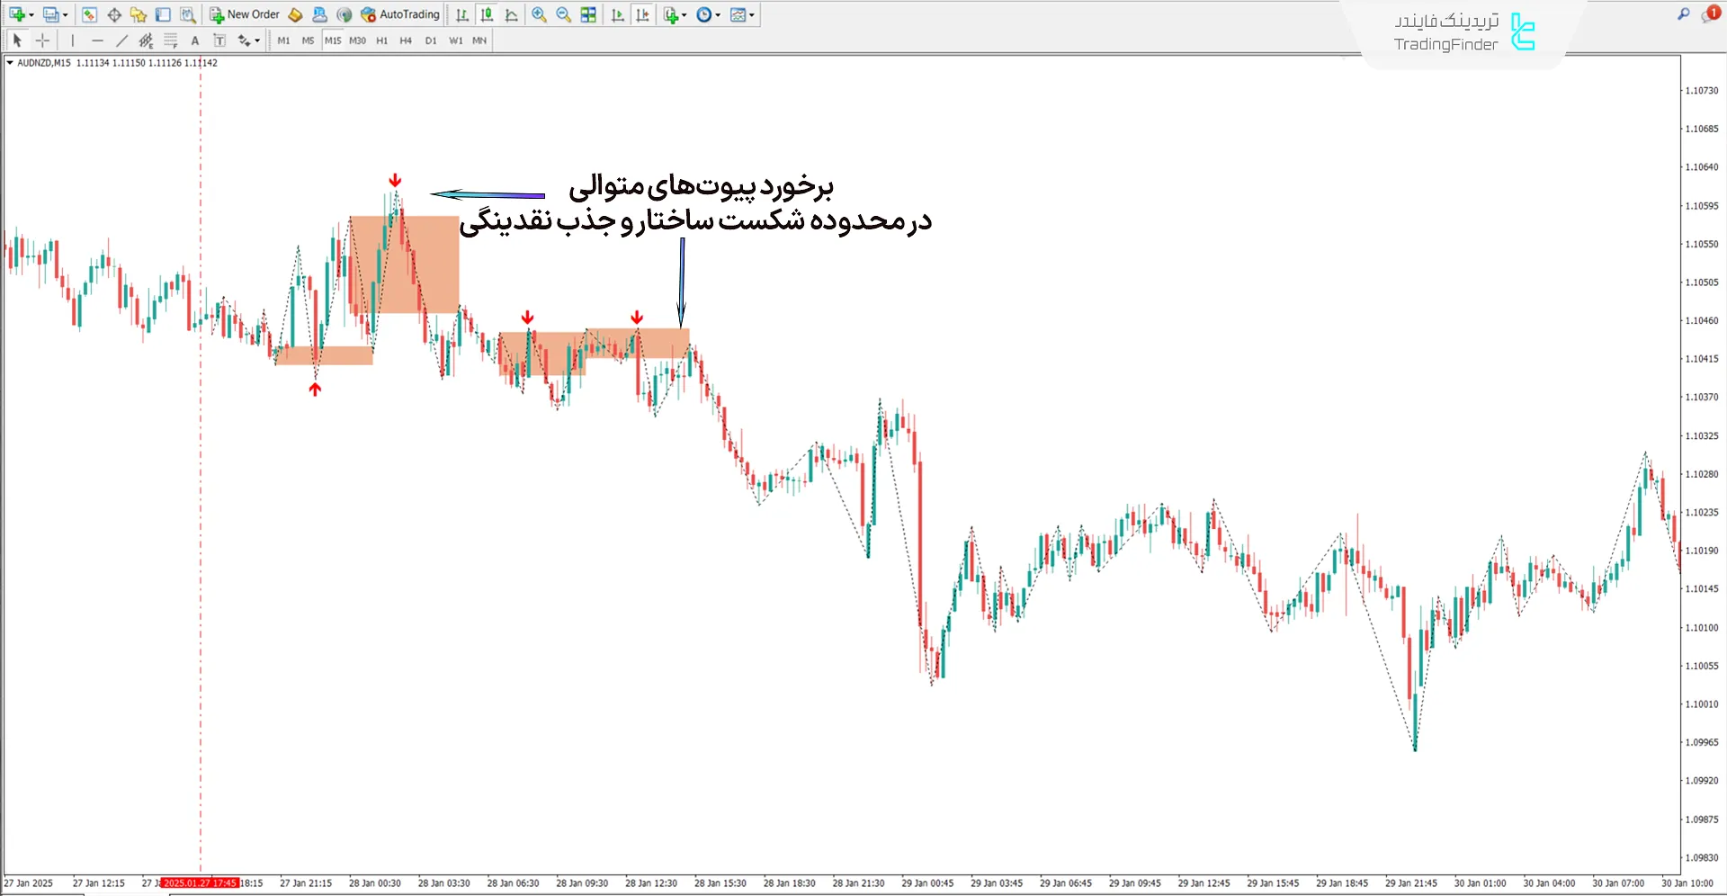
Task: Select the M30 timeframe button
Action: coord(357,40)
